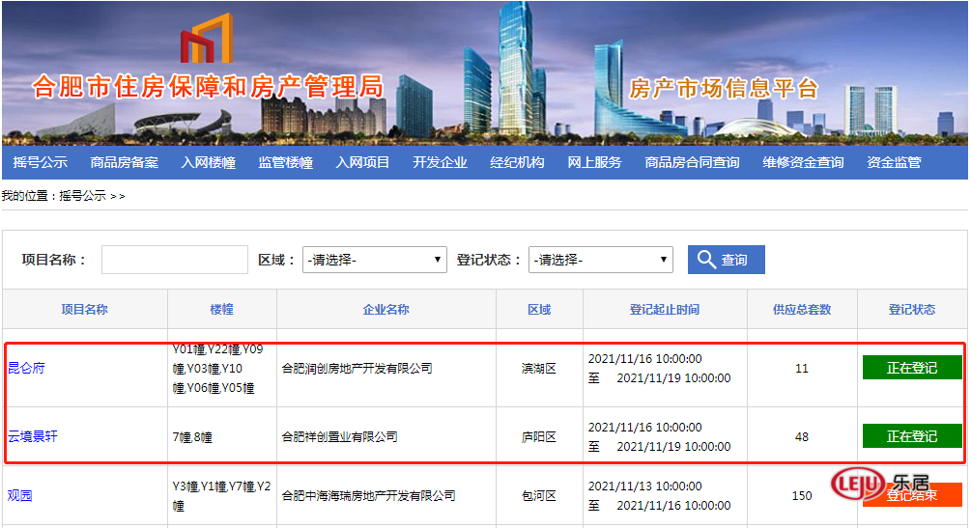971x528 pixels.
Task: Click the 企业名称 column header
Action: coord(386,309)
